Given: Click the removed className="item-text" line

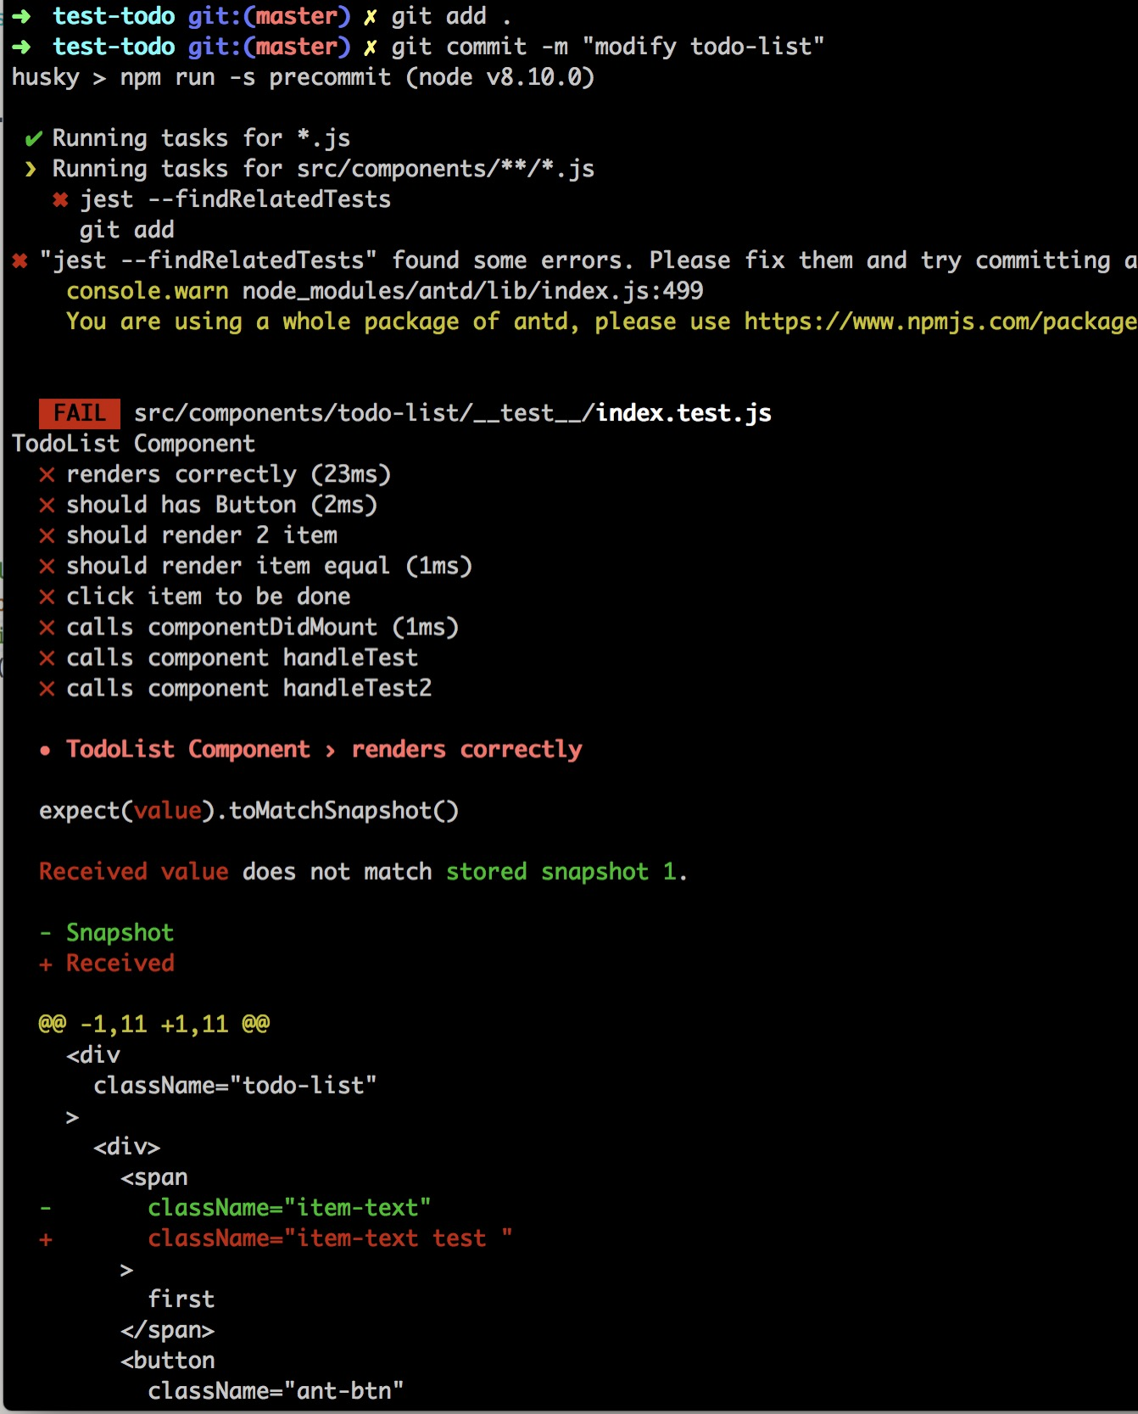Looking at the screenshot, I should [289, 1208].
